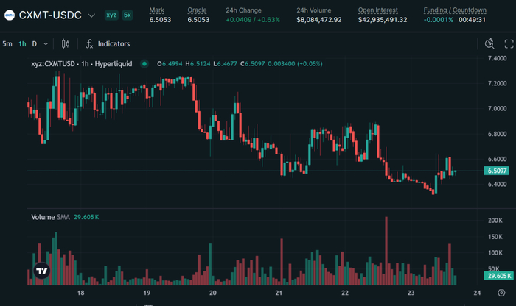Toggle fullscreen chart mode icon
The image size is (516, 306).
tap(509, 43)
